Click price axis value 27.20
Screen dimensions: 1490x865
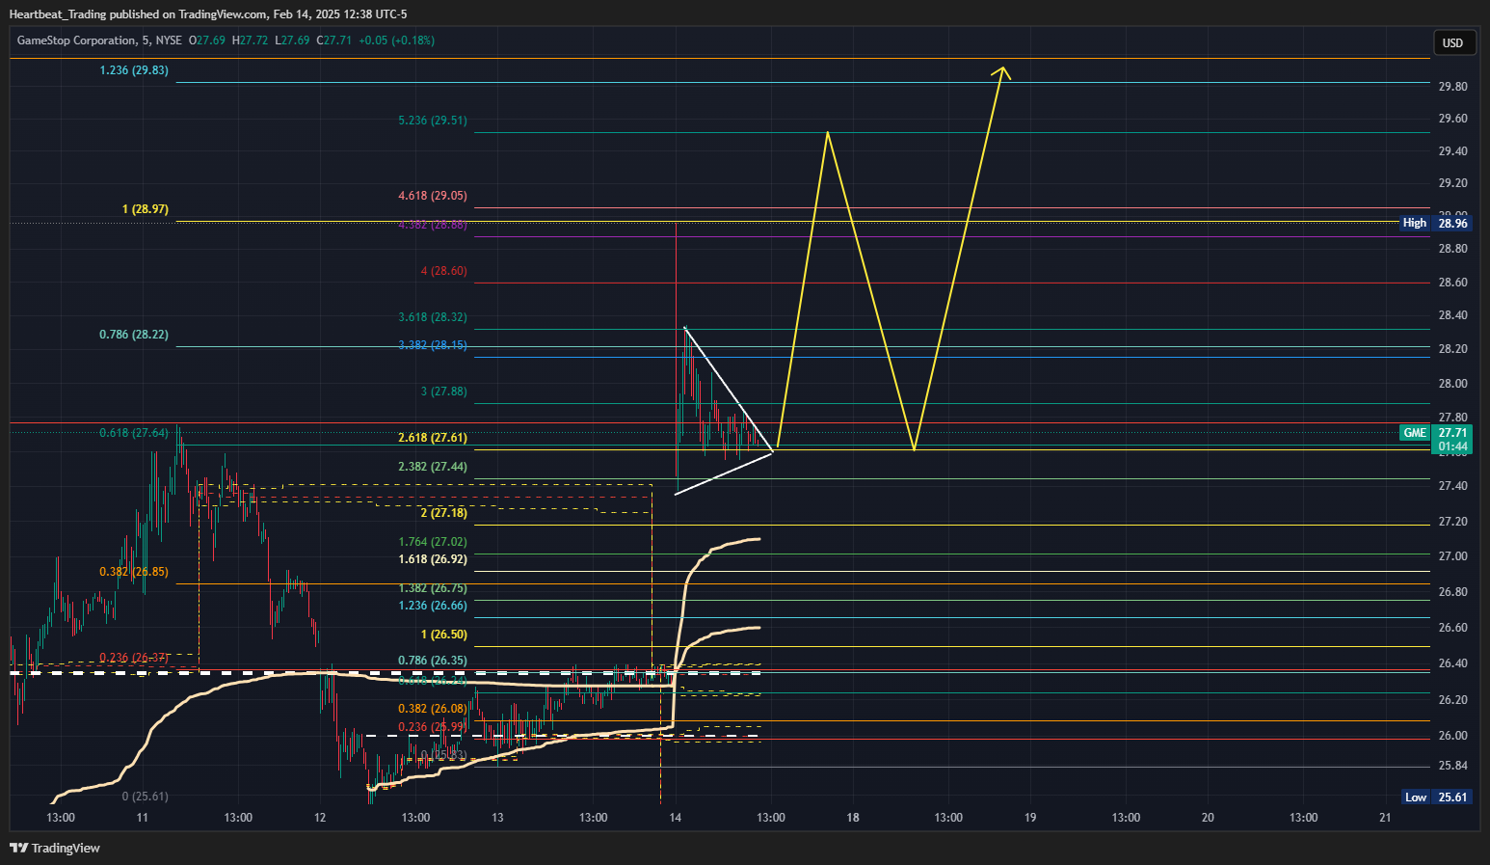click(1452, 522)
